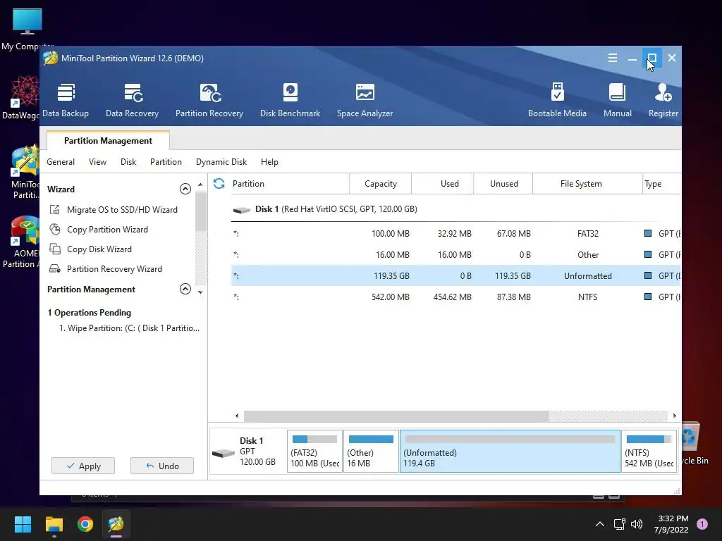Open the hamburger menu in title bar
This screenshot has width=722, height=541.
[x=613, y=58]
